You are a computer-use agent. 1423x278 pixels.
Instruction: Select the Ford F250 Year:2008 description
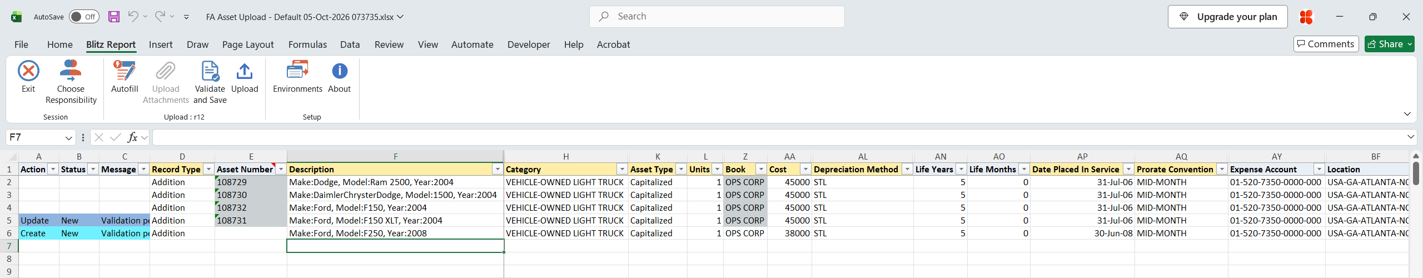coord(395,234)
